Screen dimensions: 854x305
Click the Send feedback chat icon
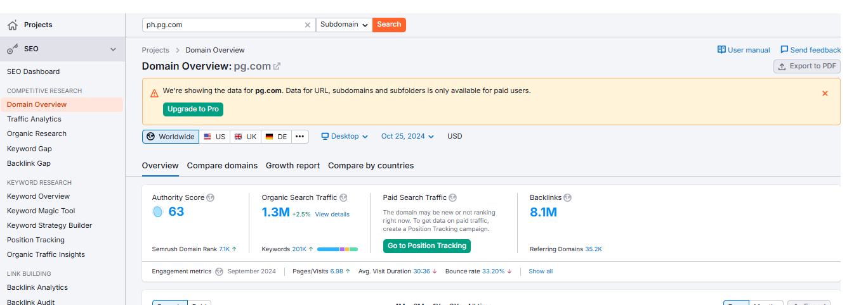(784, 50)
